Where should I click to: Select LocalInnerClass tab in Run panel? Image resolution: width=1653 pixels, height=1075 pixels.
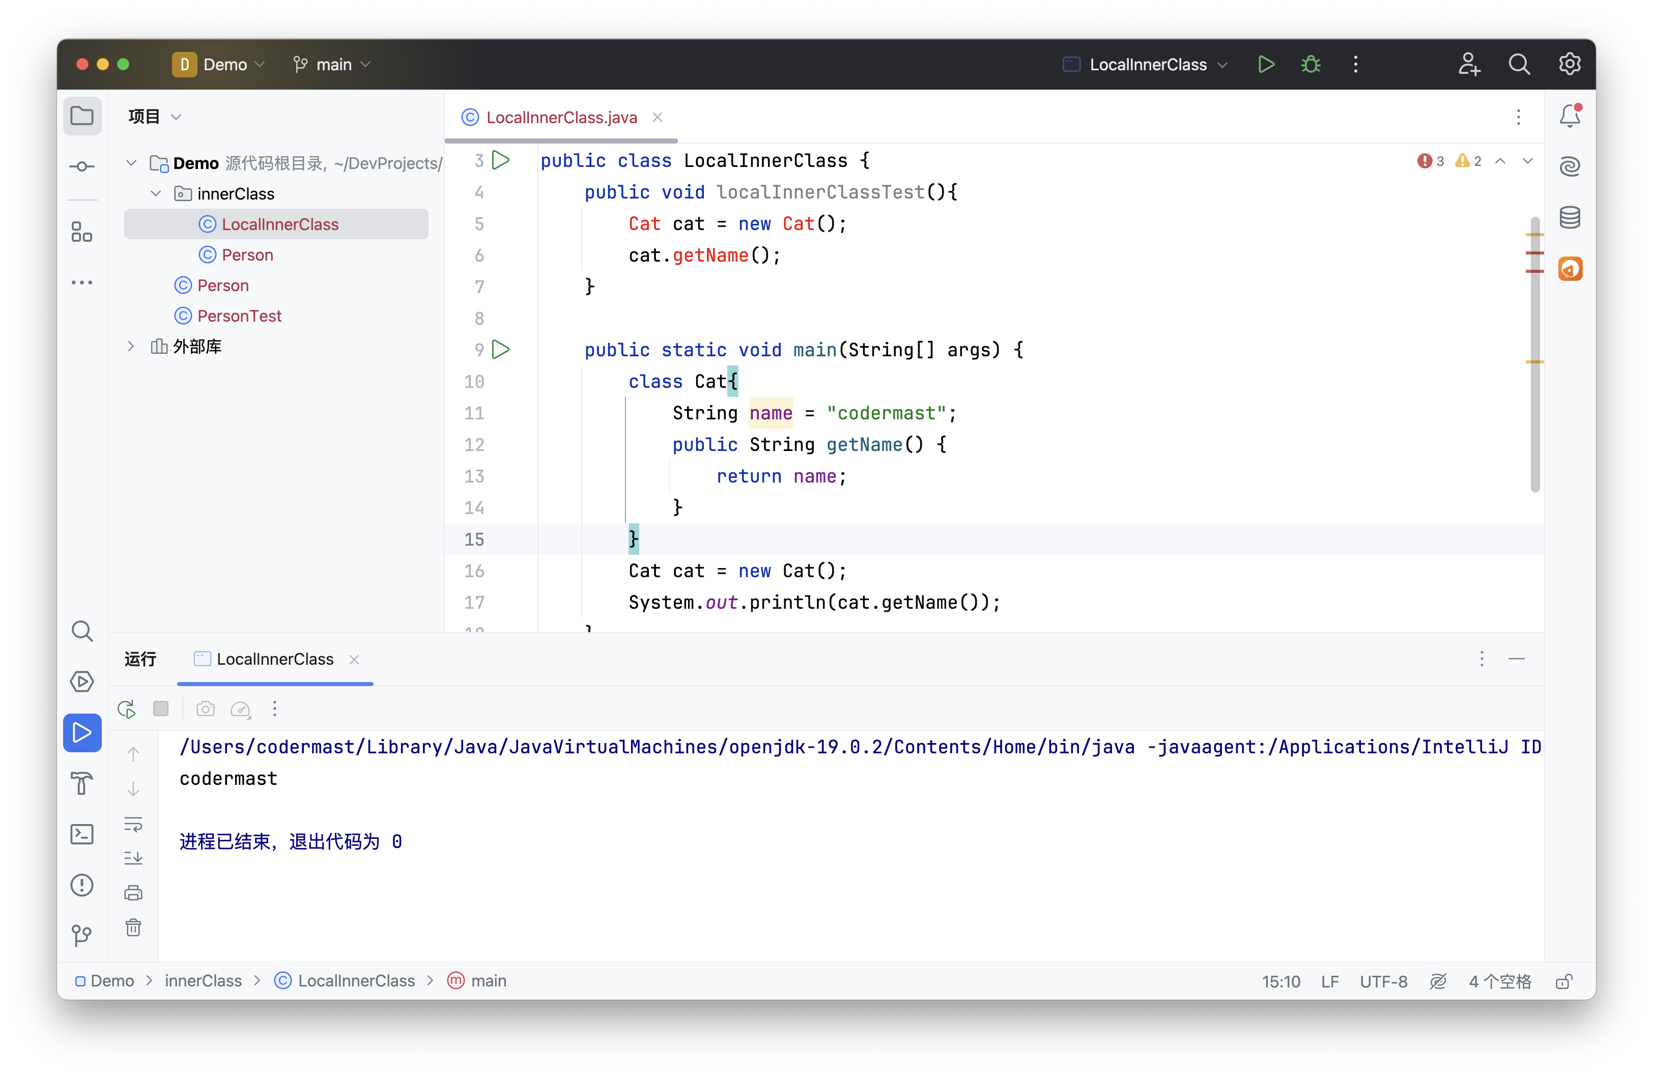point(275,659)
